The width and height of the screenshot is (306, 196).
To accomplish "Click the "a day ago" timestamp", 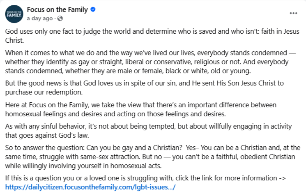I will (x=40, y=18).
